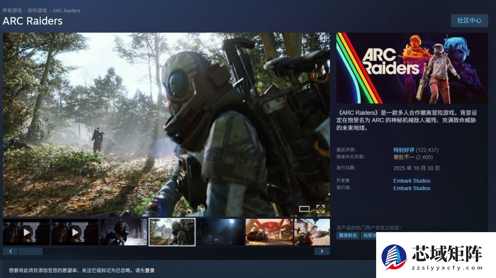
Task: Open the 社区中心 page
Action: (469, 21)
